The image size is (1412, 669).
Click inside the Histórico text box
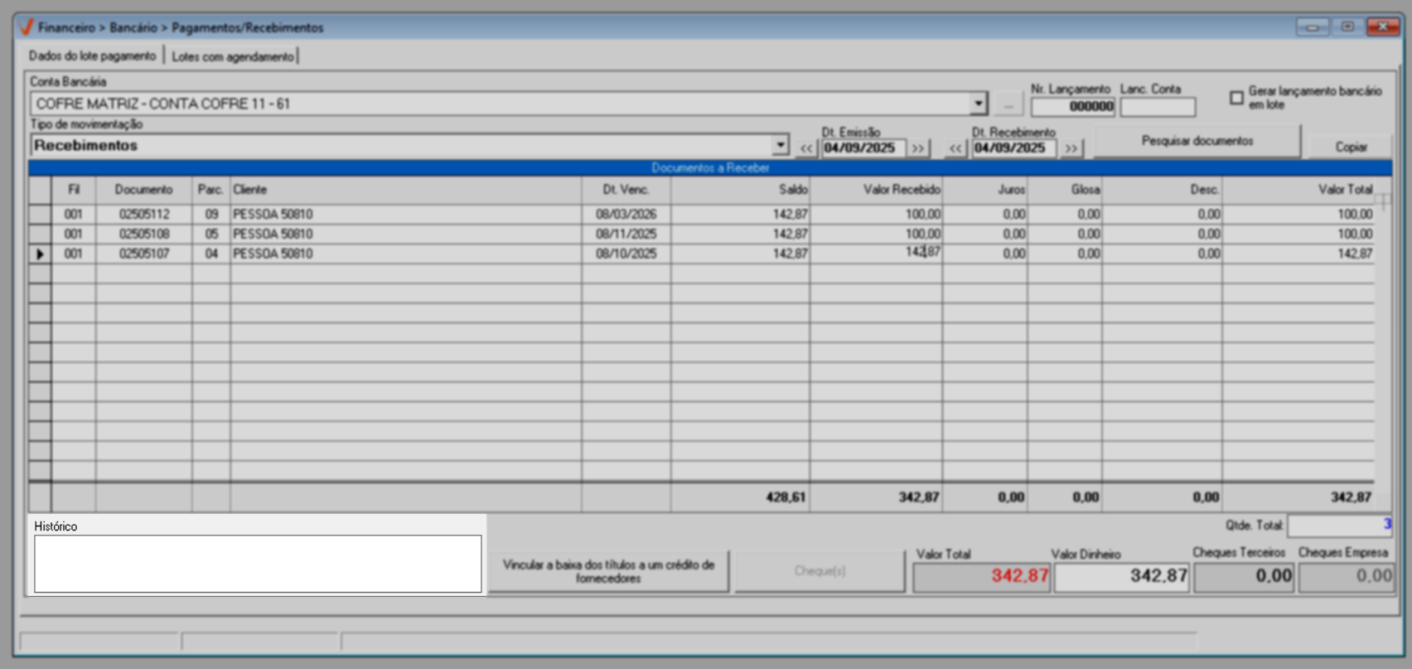click(258, 564)
